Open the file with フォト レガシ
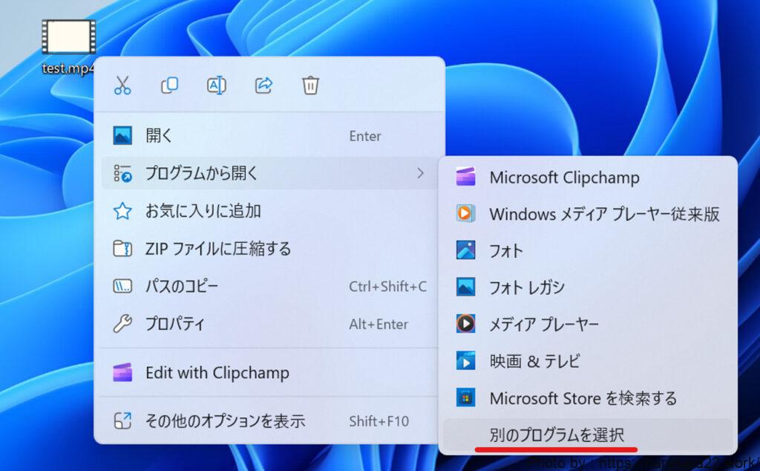 (526, 288)
